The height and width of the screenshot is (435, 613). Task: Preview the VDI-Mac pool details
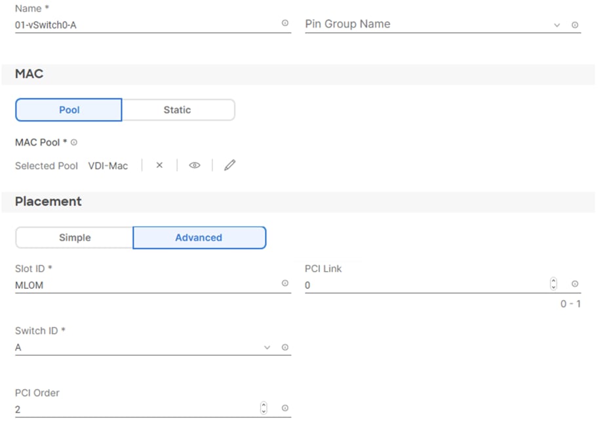[x=194, y=165]
